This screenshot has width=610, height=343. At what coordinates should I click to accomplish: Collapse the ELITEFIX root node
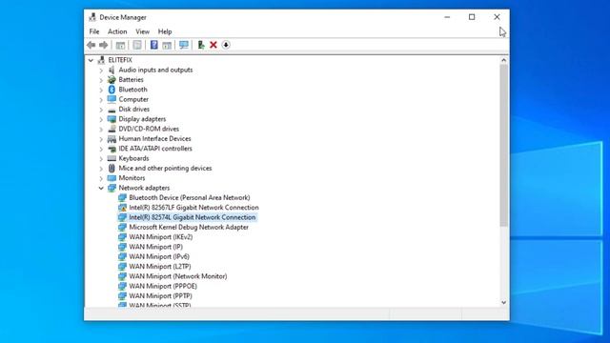(91, 60)
